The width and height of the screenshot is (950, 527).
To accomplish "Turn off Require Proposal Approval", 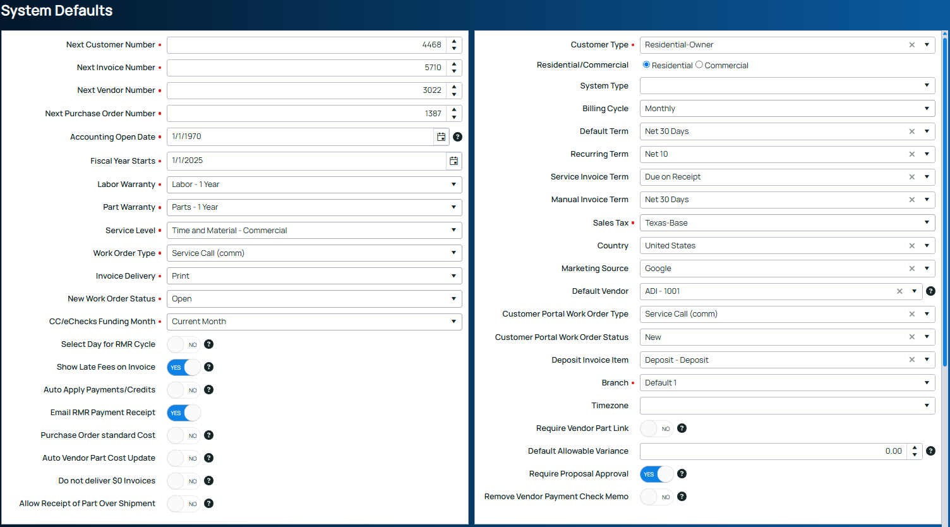I will click(657, 474).
